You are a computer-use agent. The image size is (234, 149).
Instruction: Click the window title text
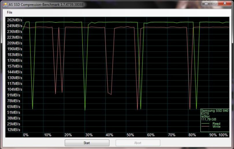pos(46,4)
